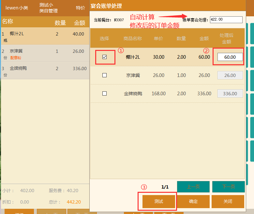Open the 特价 category tab
Image resolution: width=254 pixels, height=214 pixels.
pos(81,8)
